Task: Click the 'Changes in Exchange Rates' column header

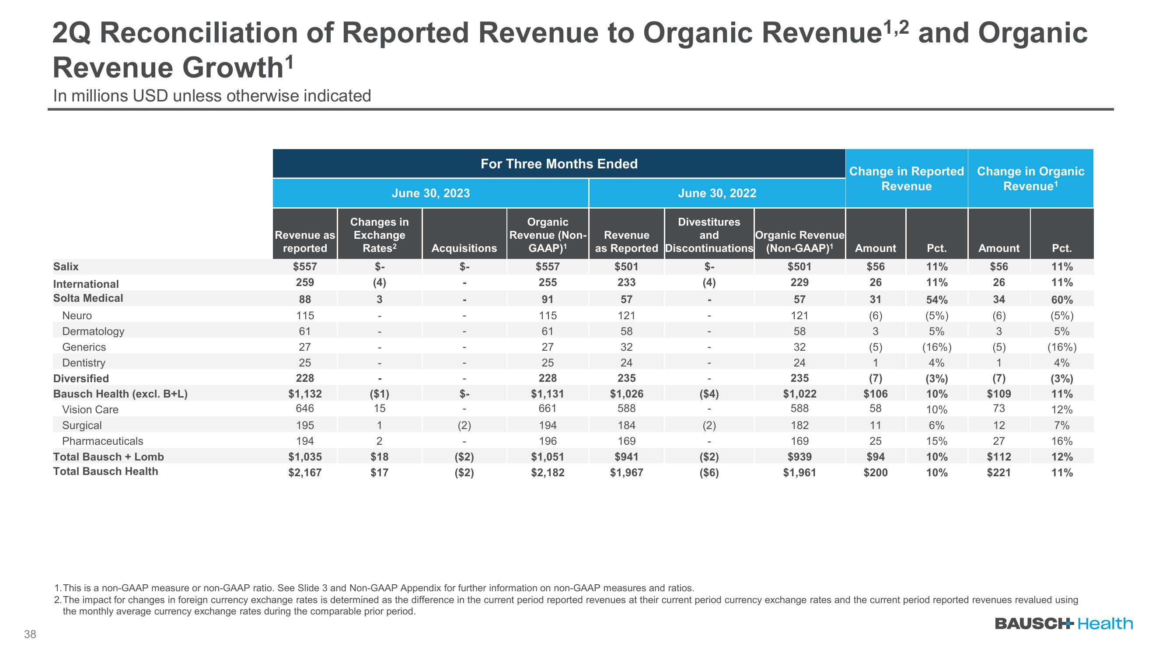Action: click(379, 234)
